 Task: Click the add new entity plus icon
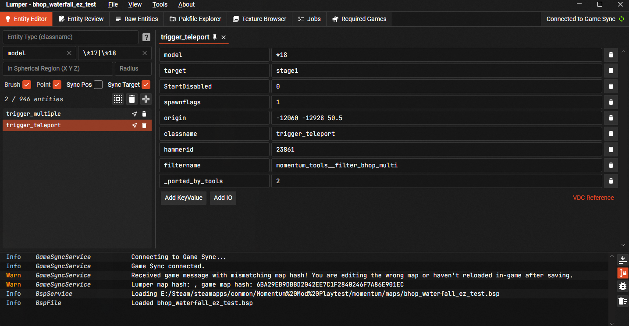pos(146,99)
